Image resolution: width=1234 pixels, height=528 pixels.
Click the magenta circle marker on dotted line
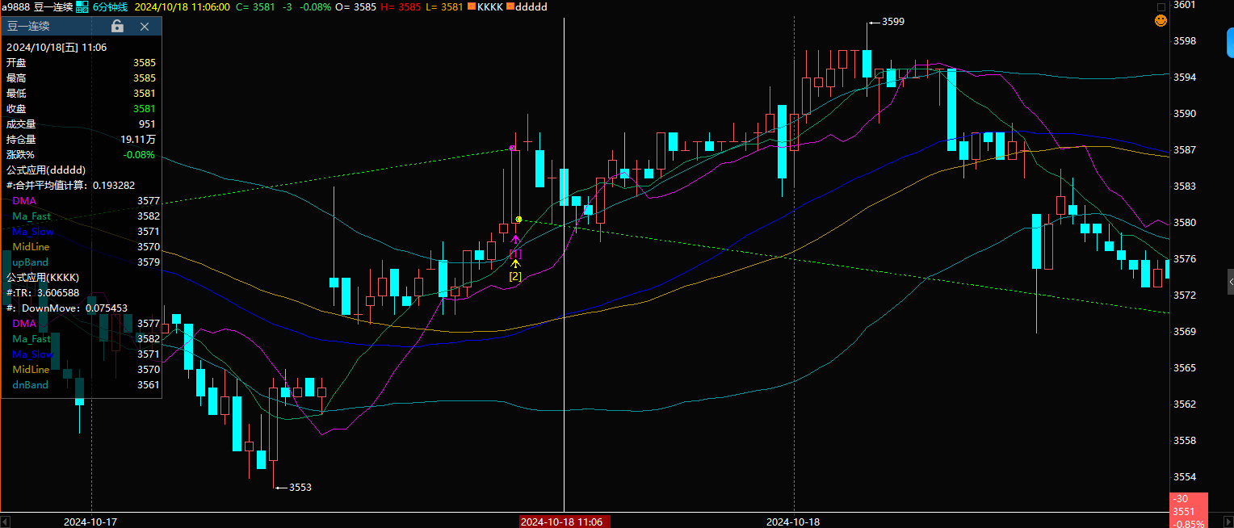pos(512,148)
